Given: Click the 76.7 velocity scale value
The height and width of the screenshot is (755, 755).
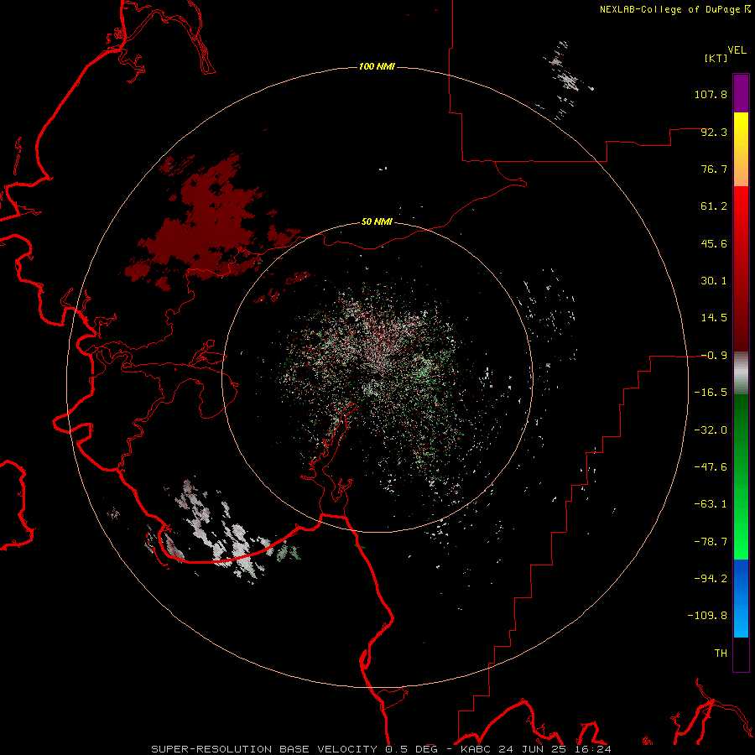Looking at the screenshot, I should (714, 169).
